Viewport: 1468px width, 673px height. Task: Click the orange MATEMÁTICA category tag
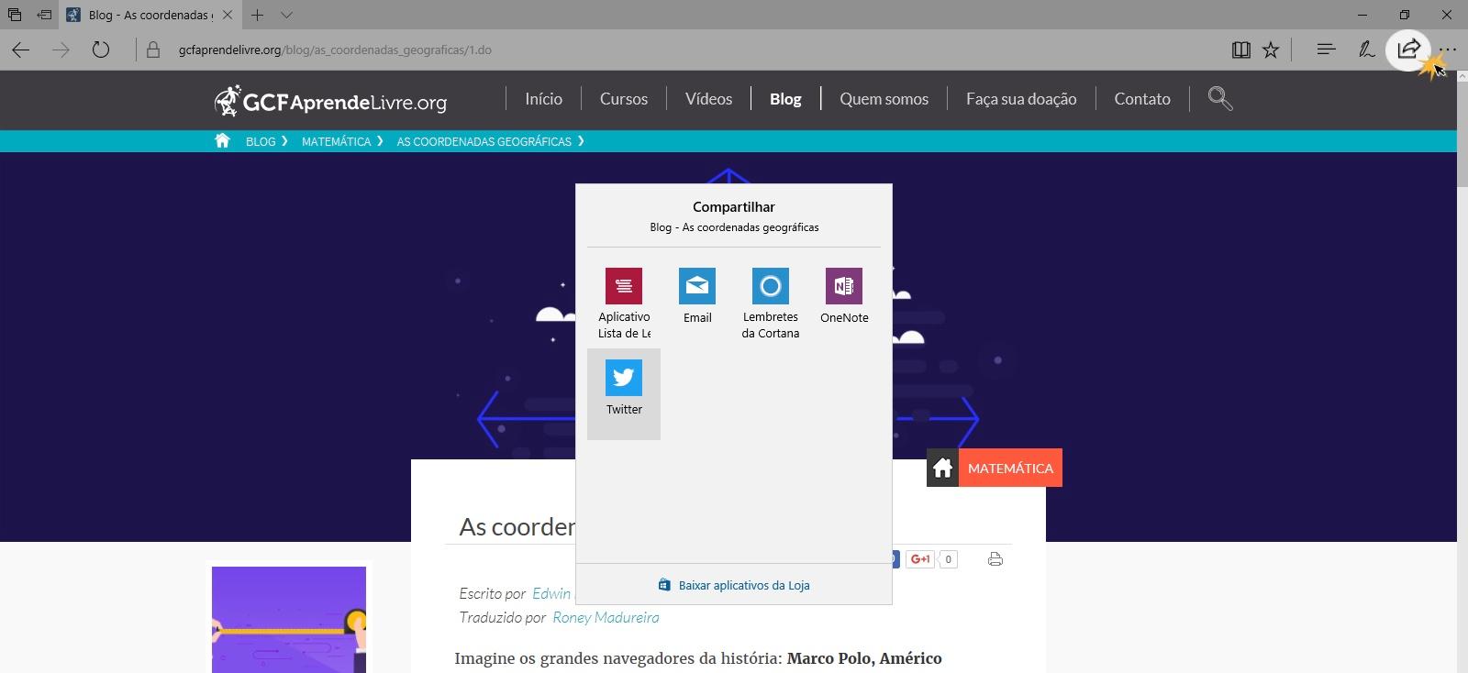click(1010, 468)
